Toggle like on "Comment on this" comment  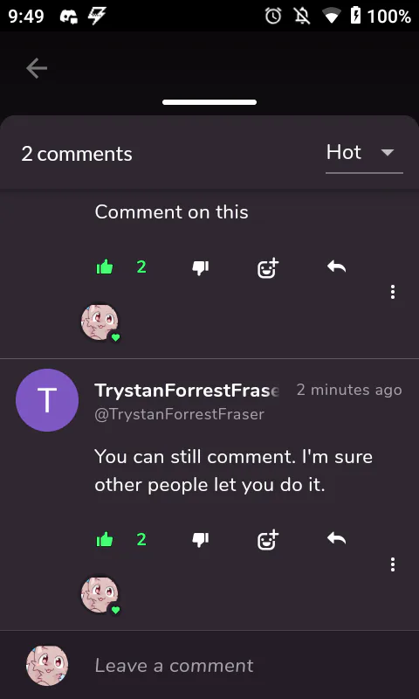105,267
